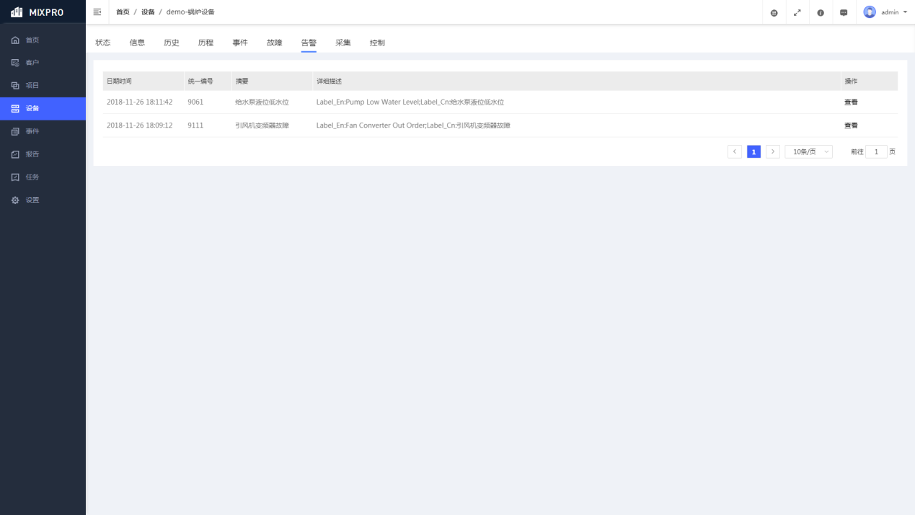Click 查看 for the alarm 9061 row
This screenshot has height=515, width=915.
851,102
